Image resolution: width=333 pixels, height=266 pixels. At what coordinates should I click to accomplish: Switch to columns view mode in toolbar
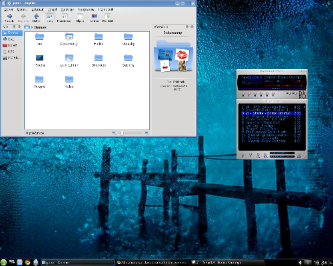(x=80, y=18)
